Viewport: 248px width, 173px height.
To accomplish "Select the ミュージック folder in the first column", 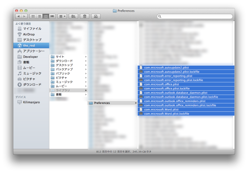I will click(69, 82).
